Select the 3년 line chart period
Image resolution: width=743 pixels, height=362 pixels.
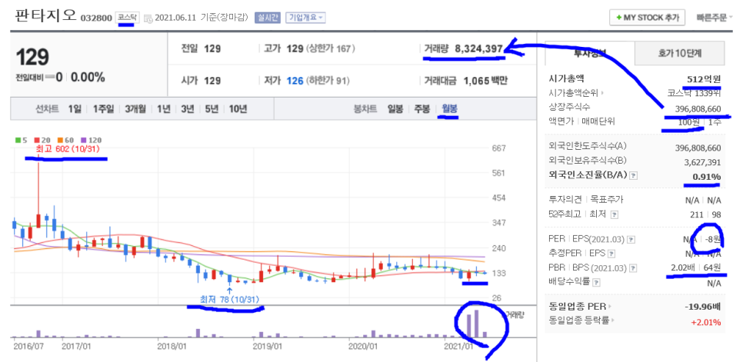(188, 108)
